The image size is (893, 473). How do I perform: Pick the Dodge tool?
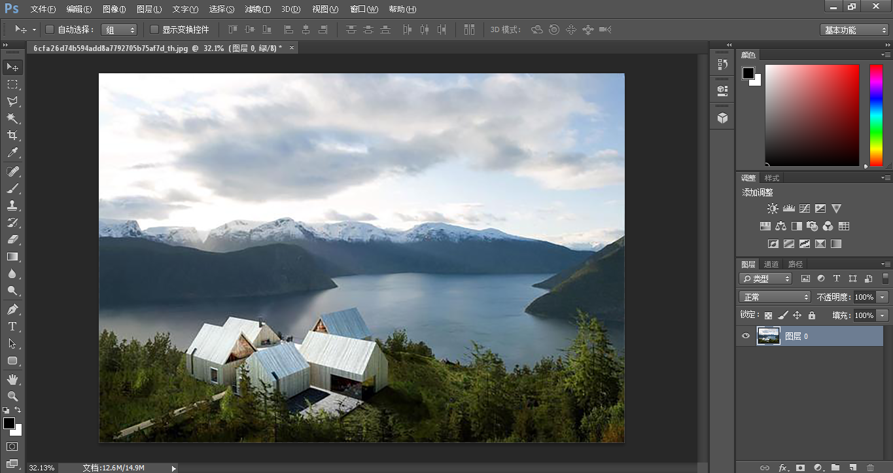click(x=12, y=290)
